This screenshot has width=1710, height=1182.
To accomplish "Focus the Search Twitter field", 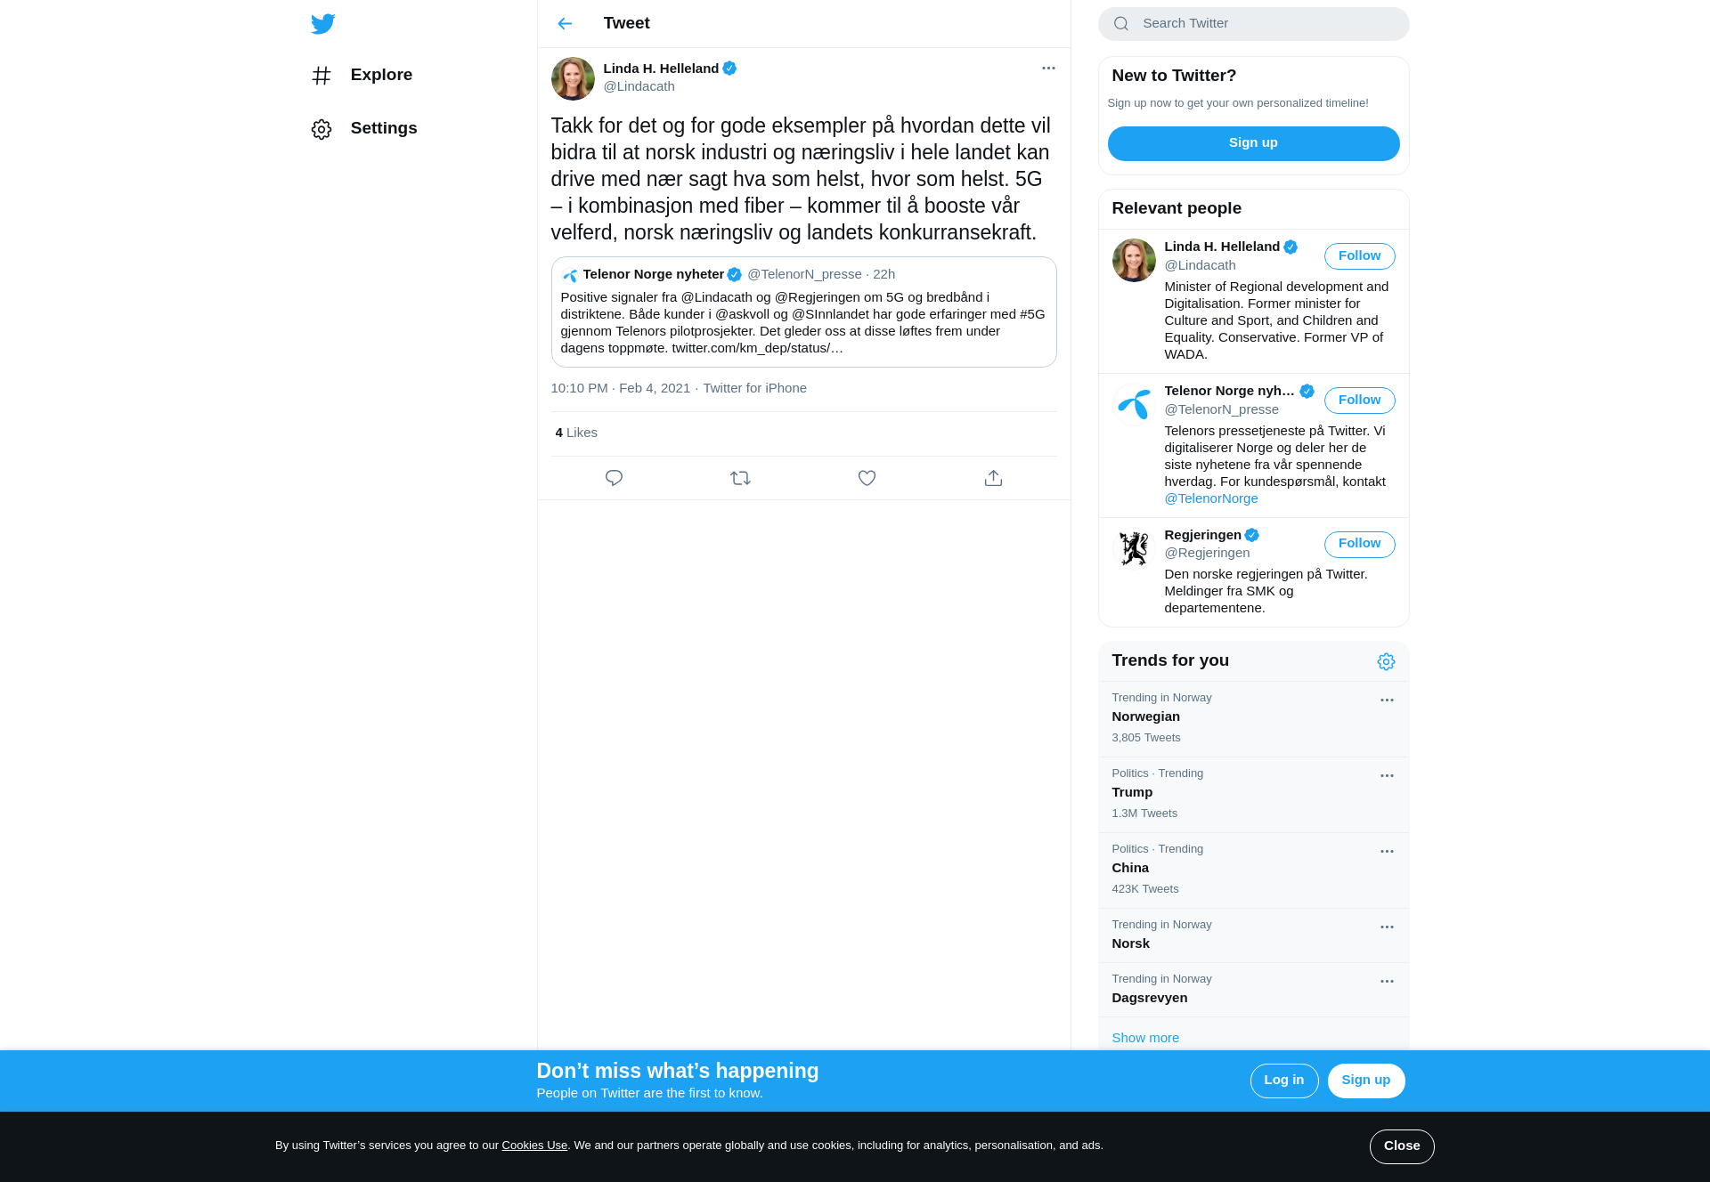I will pos(1253,24).
